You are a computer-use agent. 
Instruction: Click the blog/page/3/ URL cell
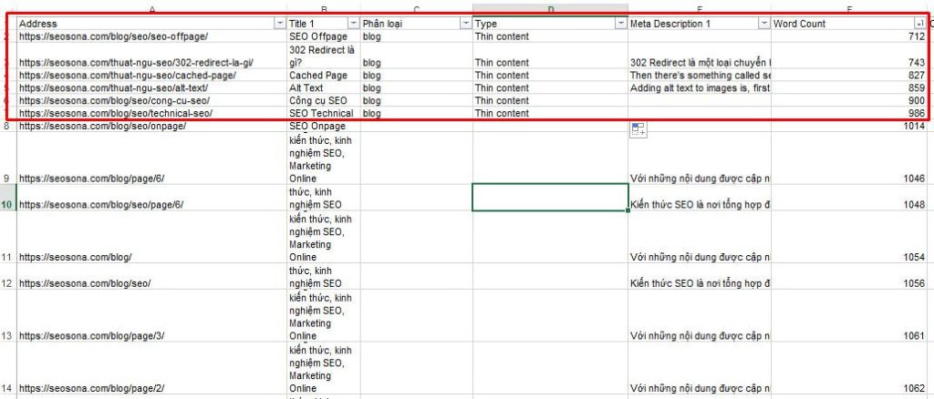tap(151, 315)
